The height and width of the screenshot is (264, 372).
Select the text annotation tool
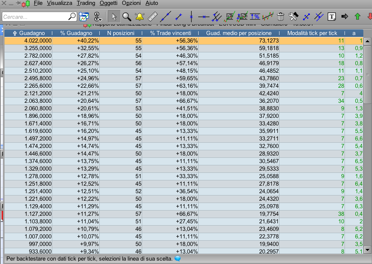332,17
